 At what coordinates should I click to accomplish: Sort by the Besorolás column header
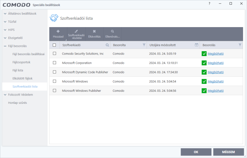click(209, 45)
